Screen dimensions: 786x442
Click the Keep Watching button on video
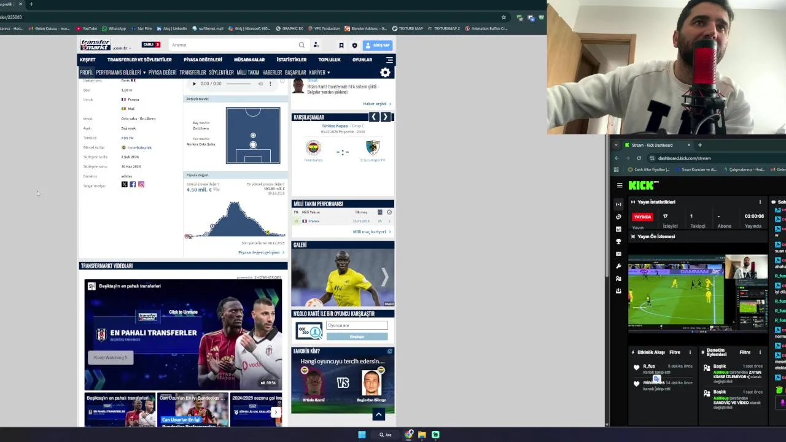(111, 357)
